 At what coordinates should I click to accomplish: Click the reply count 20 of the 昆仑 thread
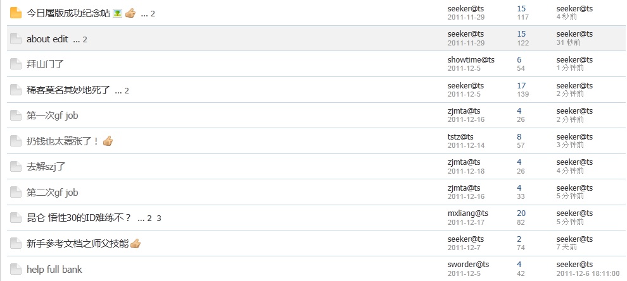(x=521, y=213)
